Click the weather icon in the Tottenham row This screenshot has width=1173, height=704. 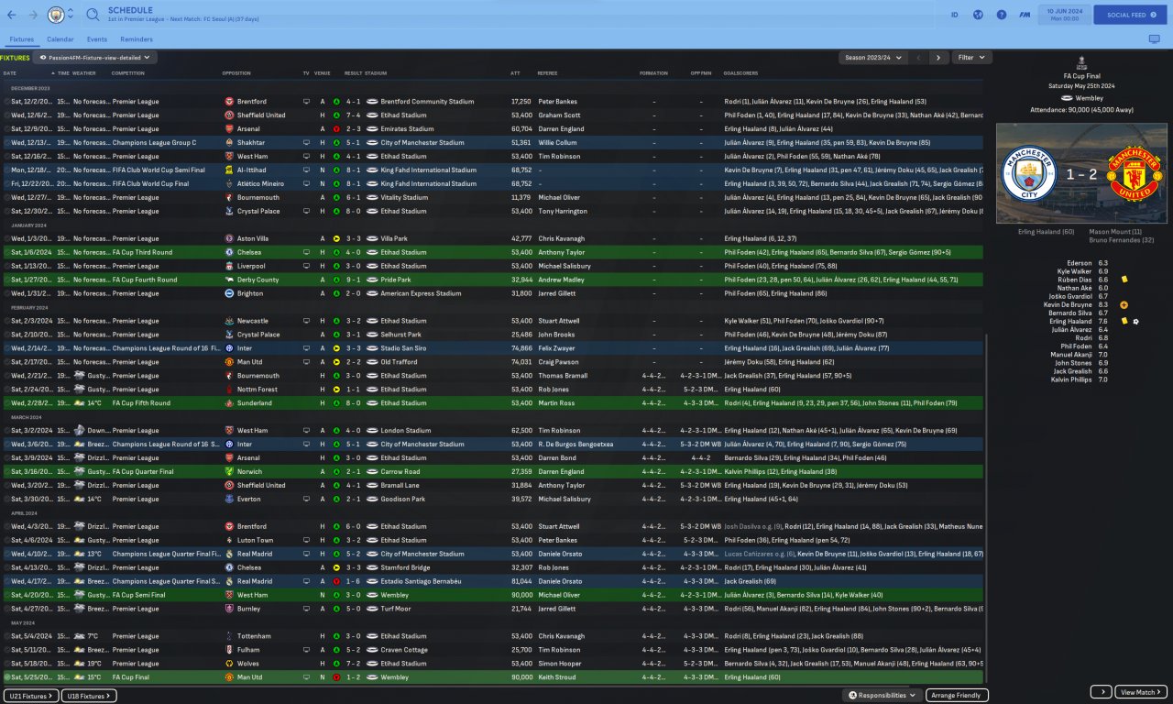coord(80,636)
